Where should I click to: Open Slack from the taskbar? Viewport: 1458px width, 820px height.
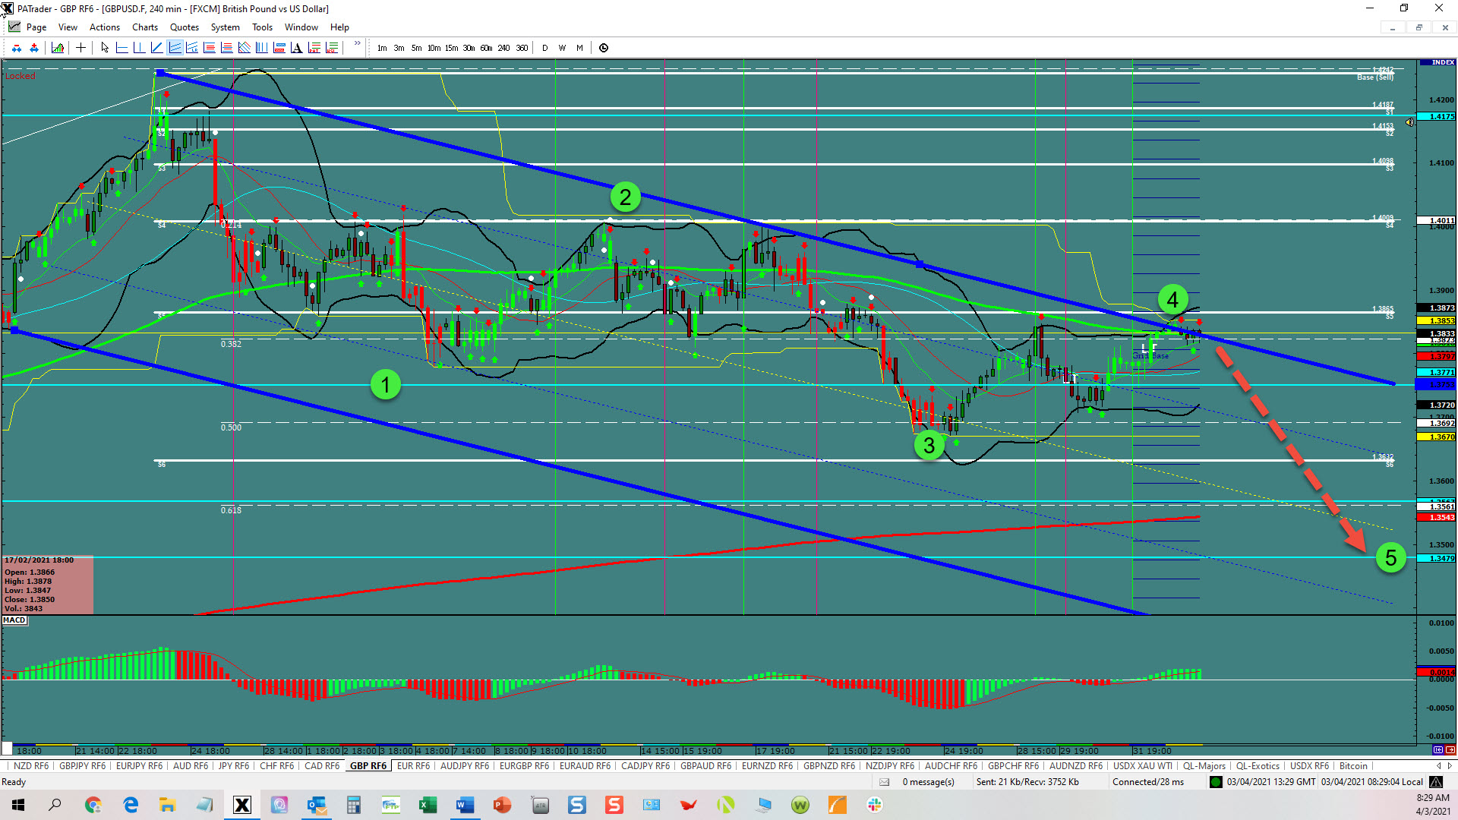(875, 805)
